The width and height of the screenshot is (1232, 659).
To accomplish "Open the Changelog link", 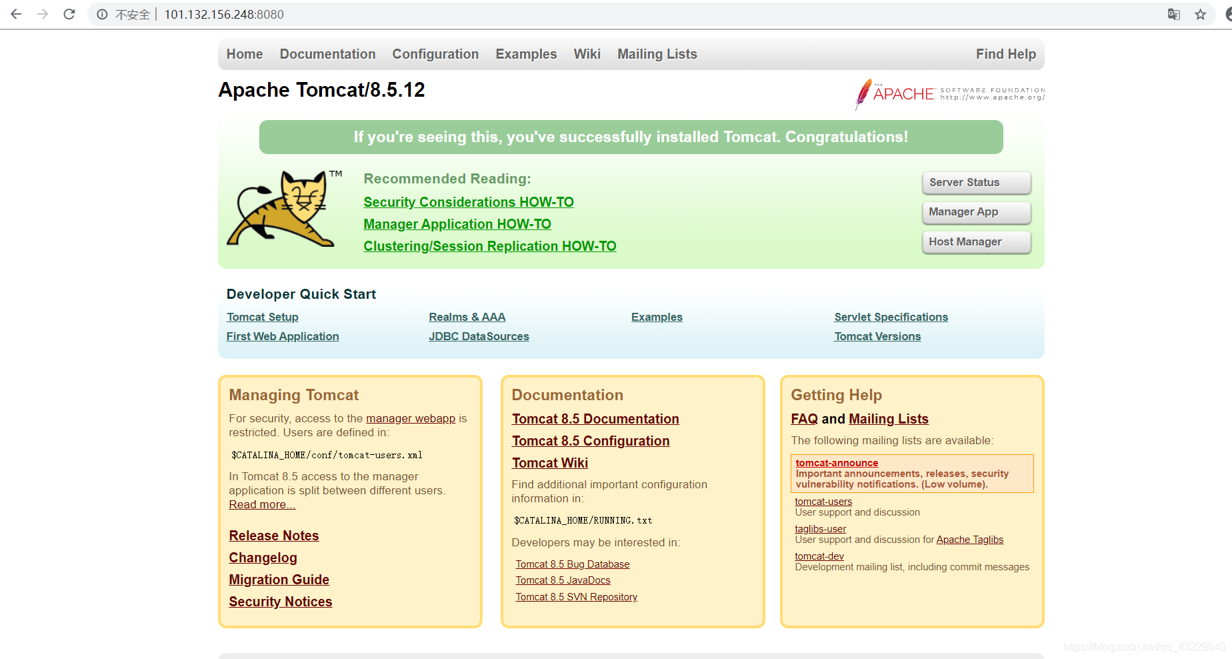I will (263, 558).
